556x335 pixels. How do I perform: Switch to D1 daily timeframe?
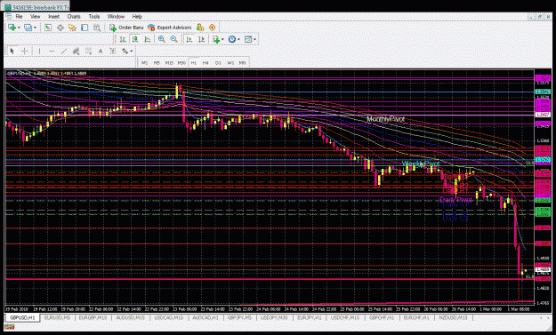point(218,63)
